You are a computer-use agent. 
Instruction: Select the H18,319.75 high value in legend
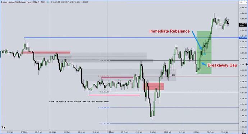65,2
